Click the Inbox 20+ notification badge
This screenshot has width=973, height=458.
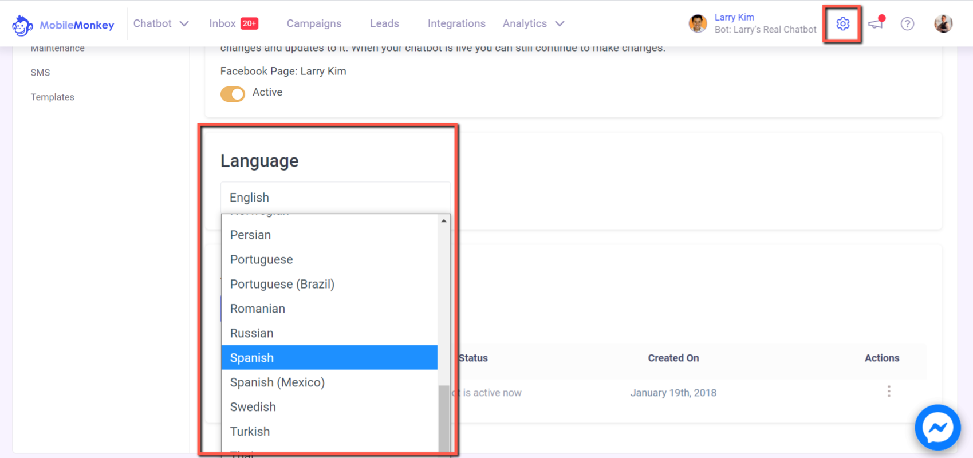(249, 23)
